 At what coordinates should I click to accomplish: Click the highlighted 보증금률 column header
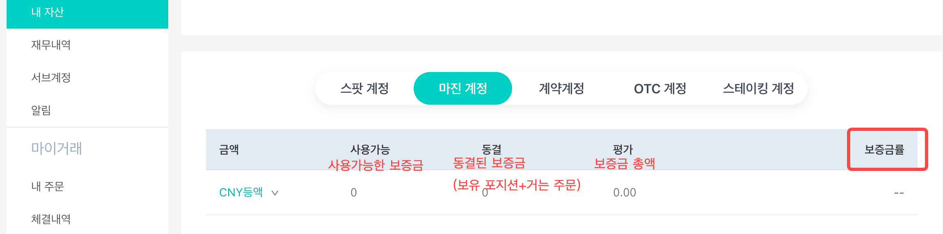[x=884, y=150]
